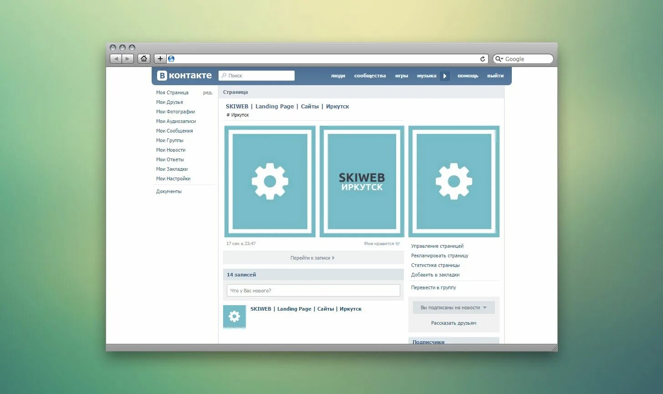This screenshot has height=394, width=663.
Task: Open the 'игры' header menu
Action: 402,76
